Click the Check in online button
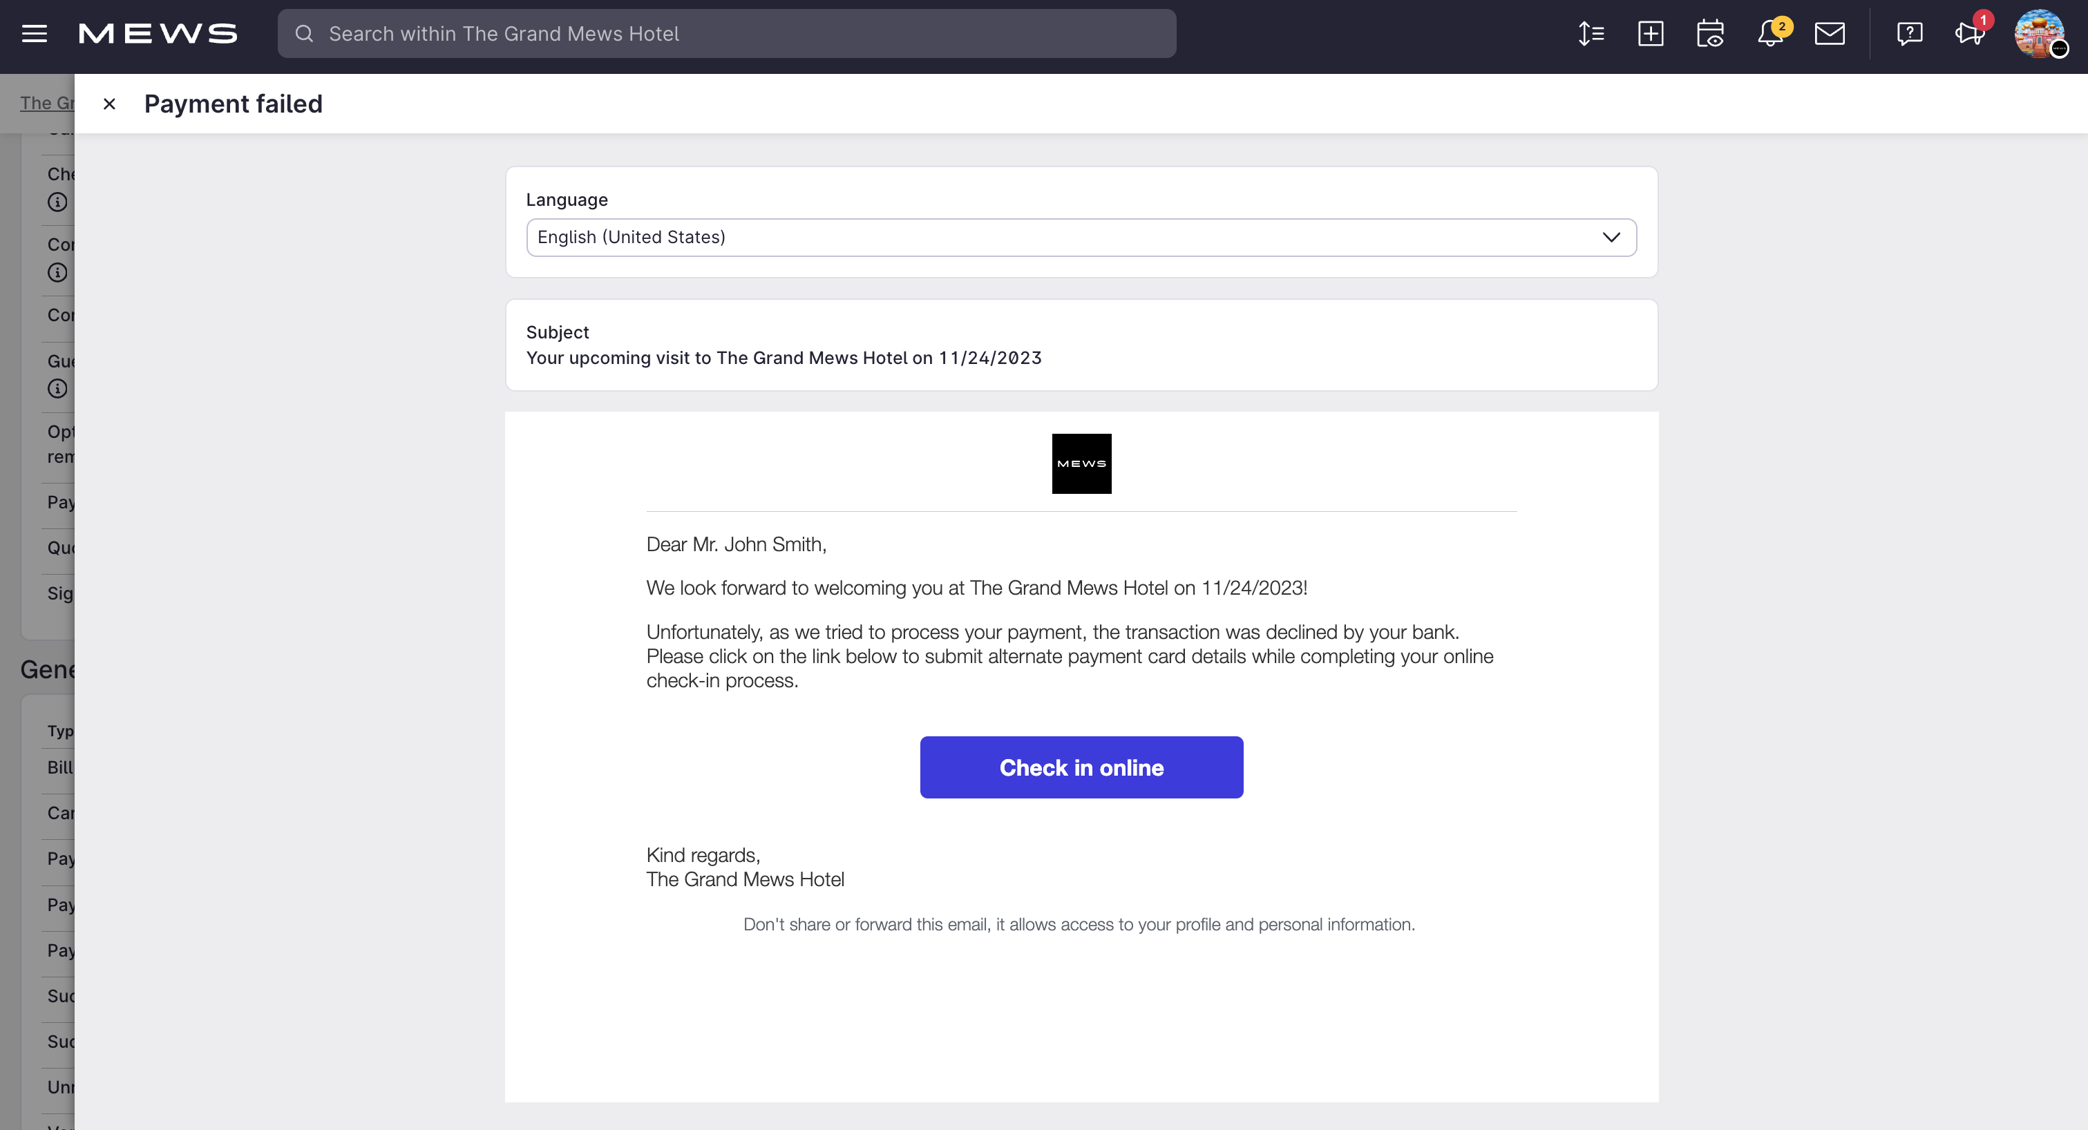 click(x=1081, y=767)
